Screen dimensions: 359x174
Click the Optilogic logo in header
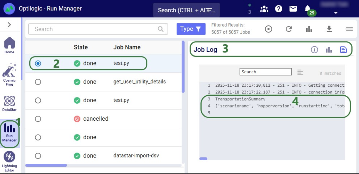pyautogui.click(x=9, y=9)
